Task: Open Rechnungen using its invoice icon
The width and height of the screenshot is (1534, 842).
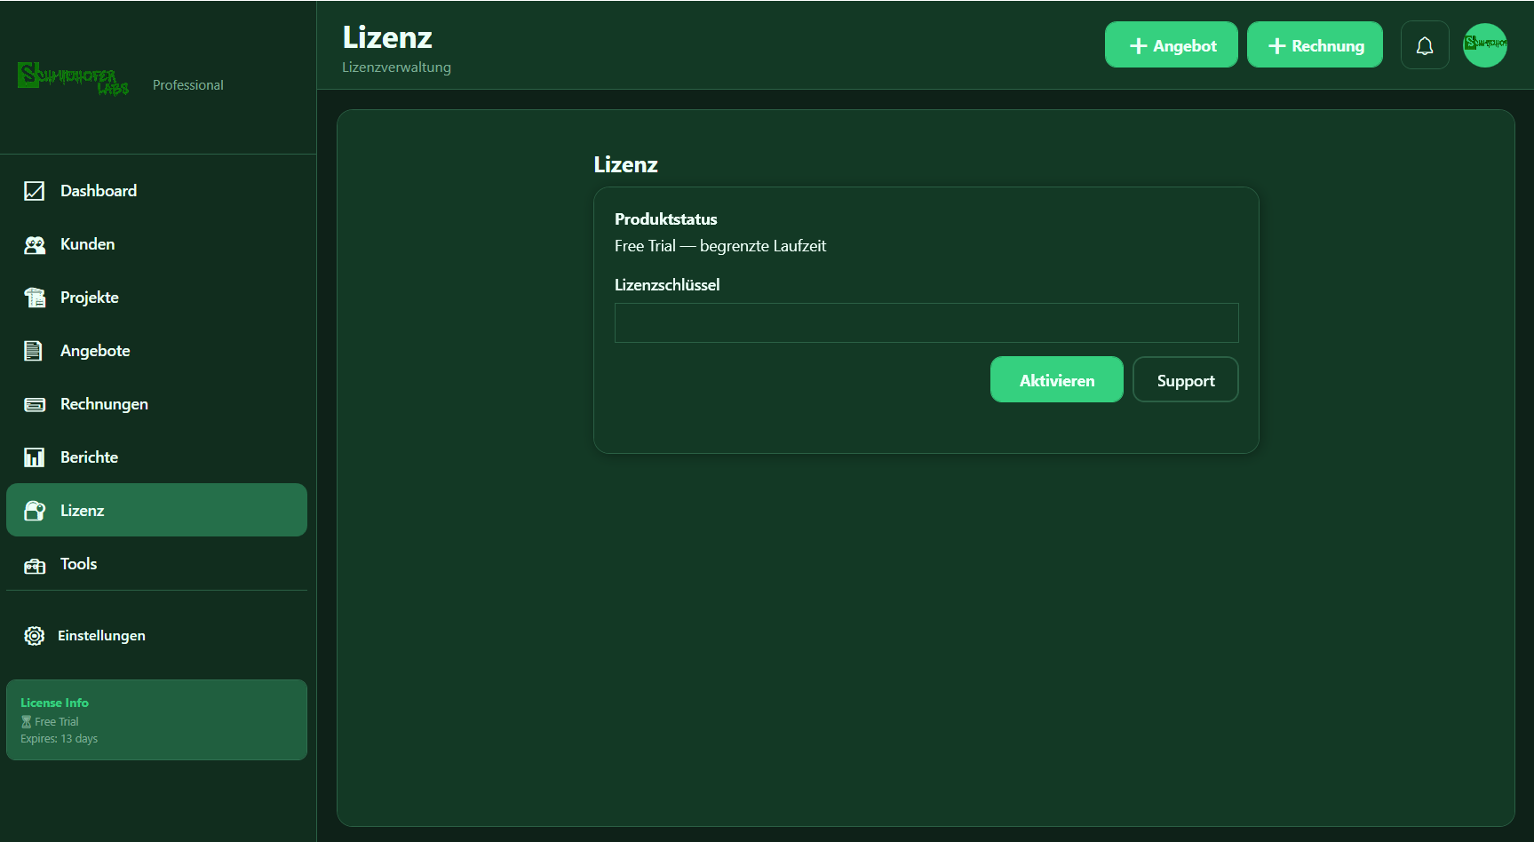Action: [34, 403]
